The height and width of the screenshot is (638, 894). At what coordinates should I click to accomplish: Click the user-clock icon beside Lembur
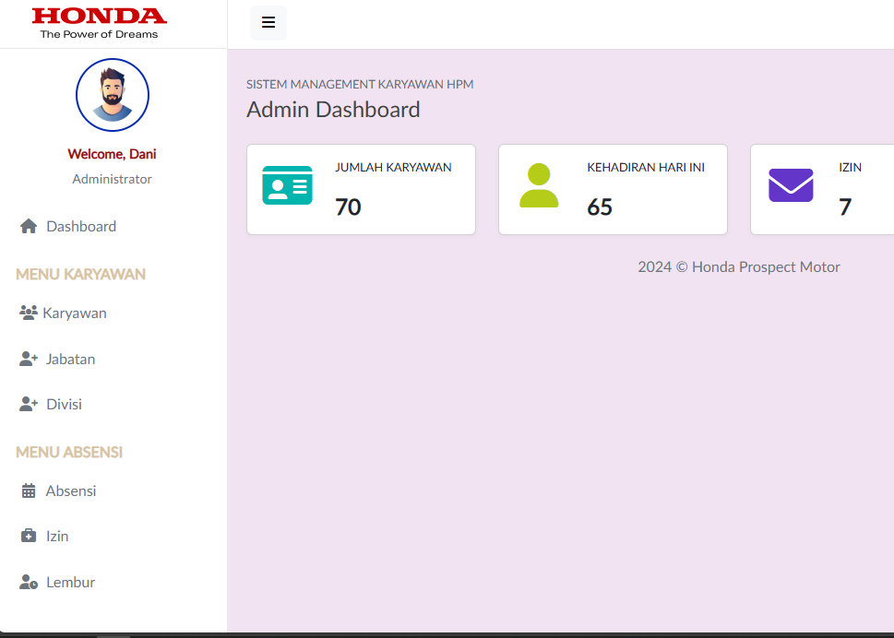(x=29, y=583)
